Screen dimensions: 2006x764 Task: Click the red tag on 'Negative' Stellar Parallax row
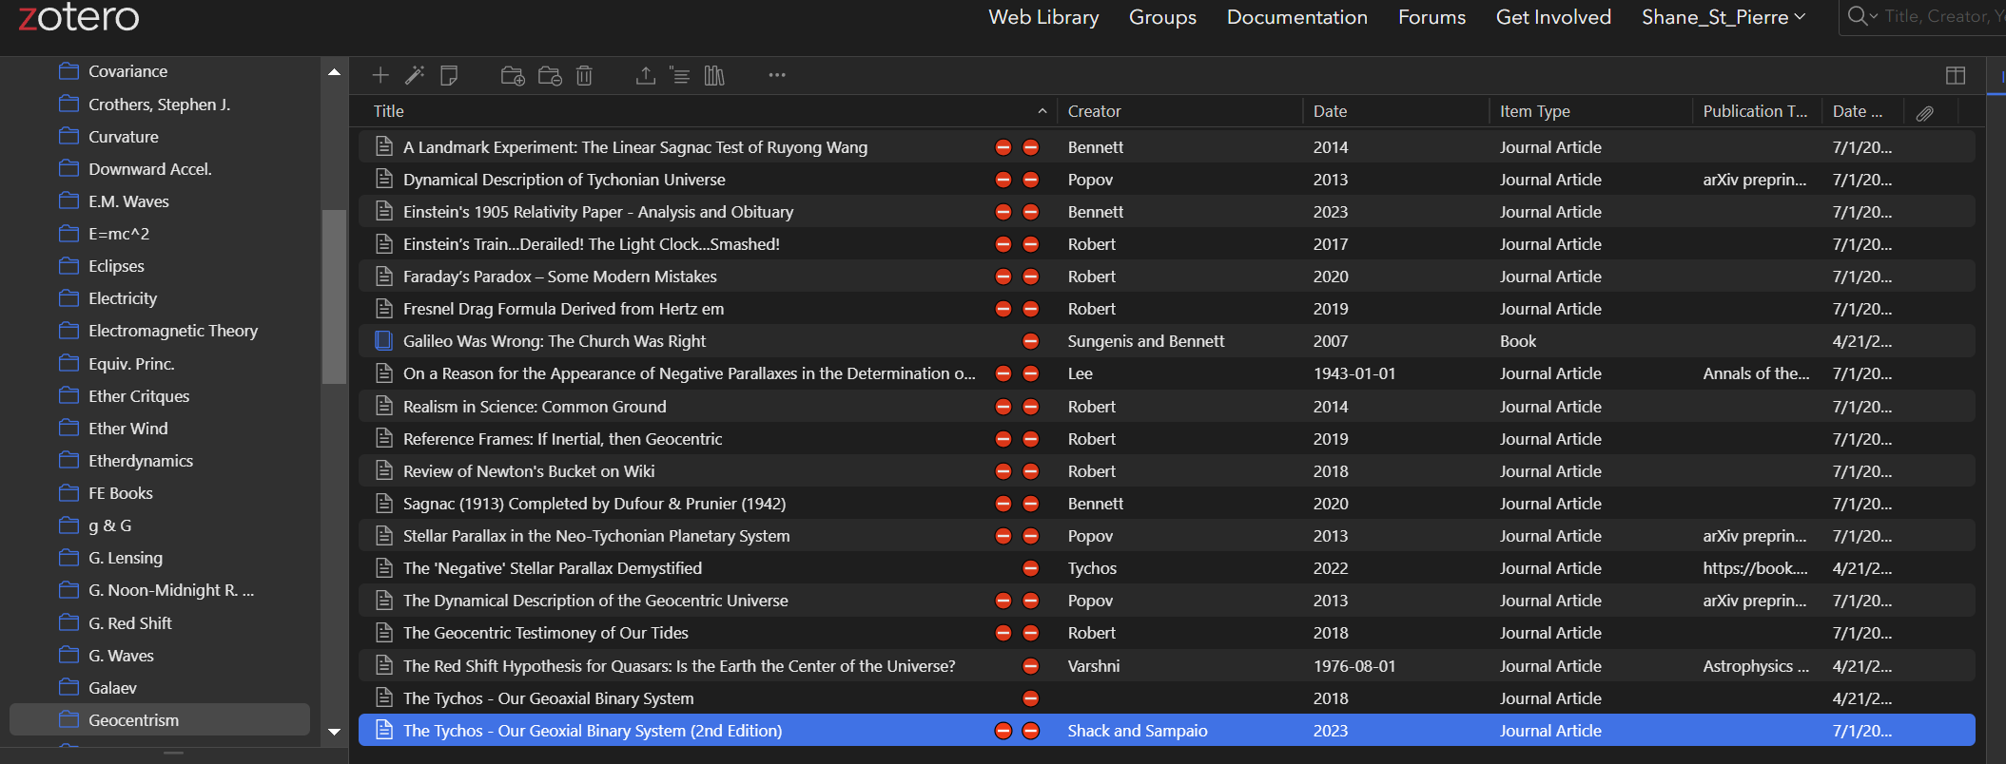click(x=1030, y=568)
